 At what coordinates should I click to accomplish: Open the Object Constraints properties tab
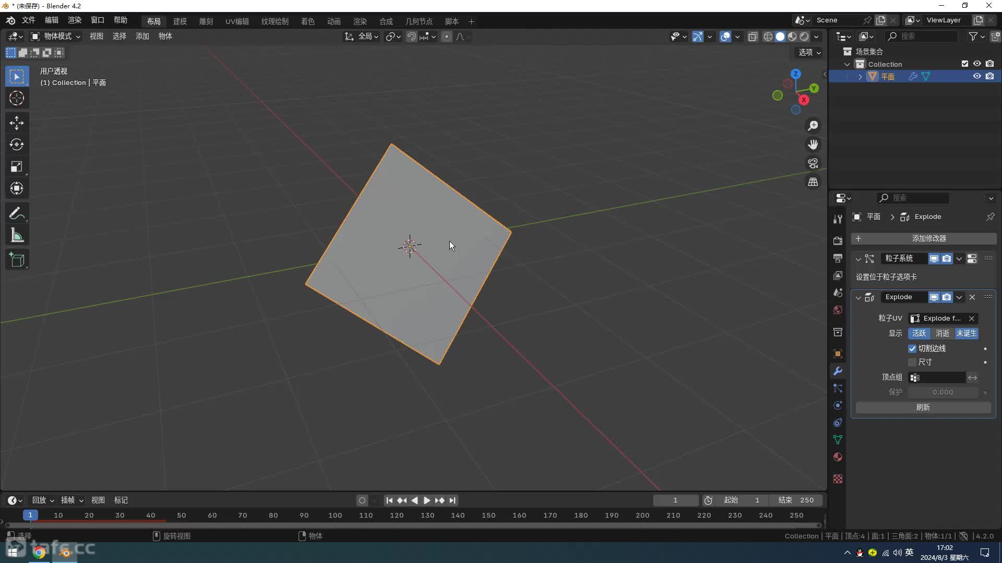(x=838, y=423)
